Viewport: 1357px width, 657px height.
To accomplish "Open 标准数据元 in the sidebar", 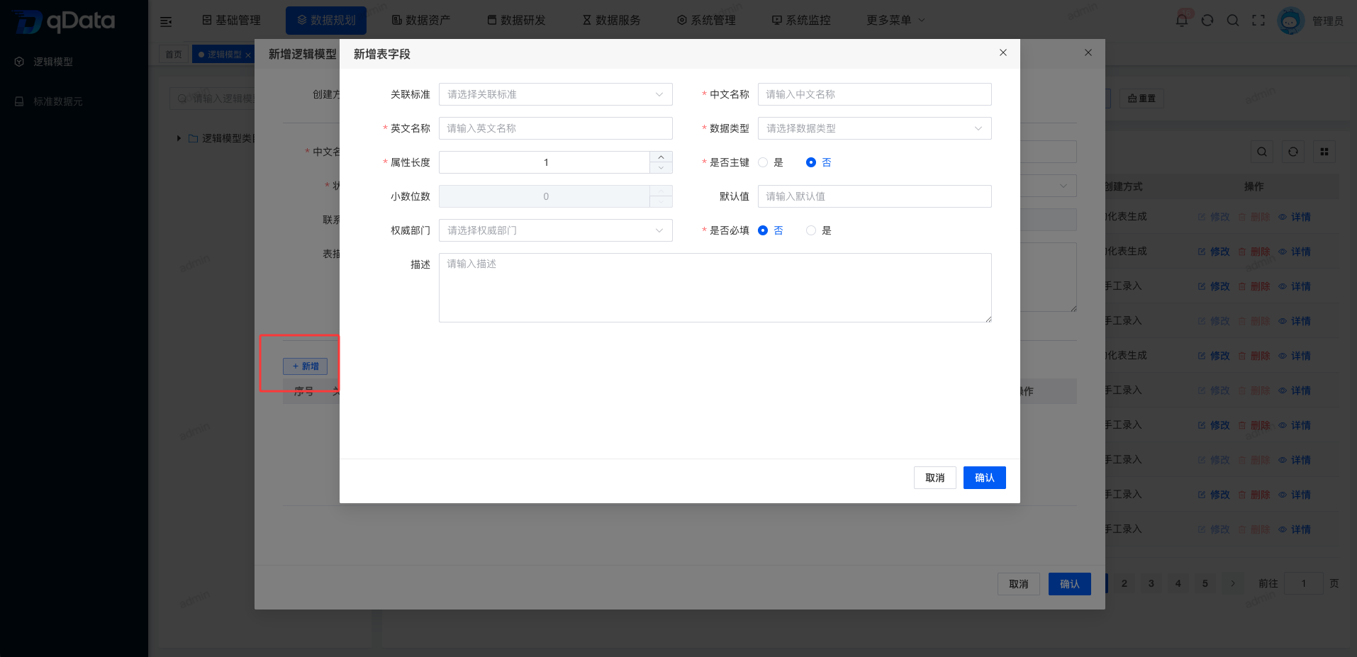I will pos(57,101).
